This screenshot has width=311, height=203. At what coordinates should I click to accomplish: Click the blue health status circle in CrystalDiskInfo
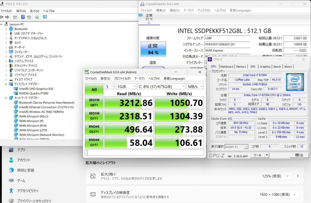tap(141, 15)
